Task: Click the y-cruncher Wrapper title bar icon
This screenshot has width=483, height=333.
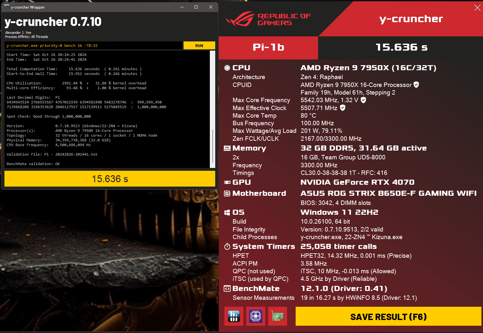Action: (x=7, y=7)
